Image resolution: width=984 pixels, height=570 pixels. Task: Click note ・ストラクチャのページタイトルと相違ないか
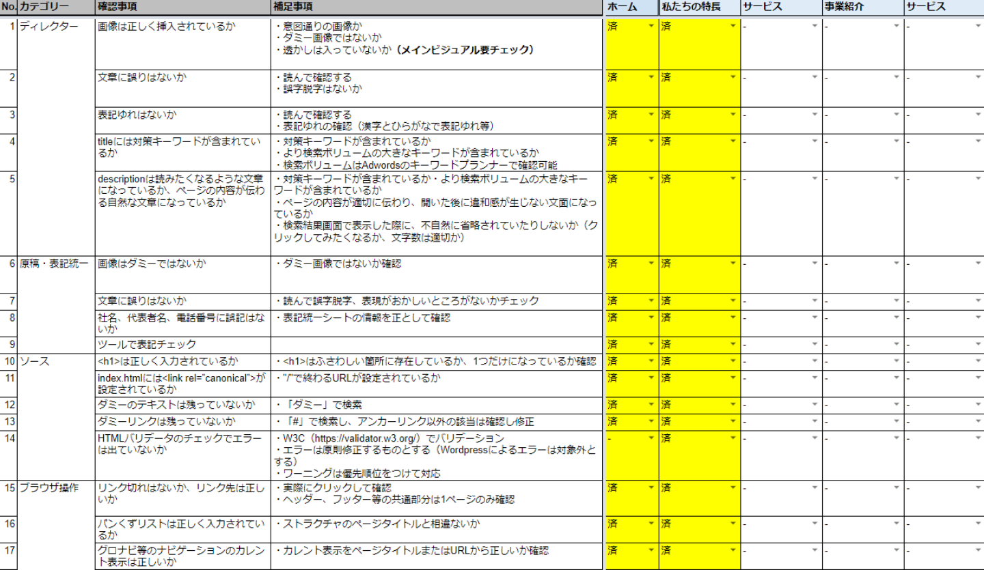click(436, 530)
